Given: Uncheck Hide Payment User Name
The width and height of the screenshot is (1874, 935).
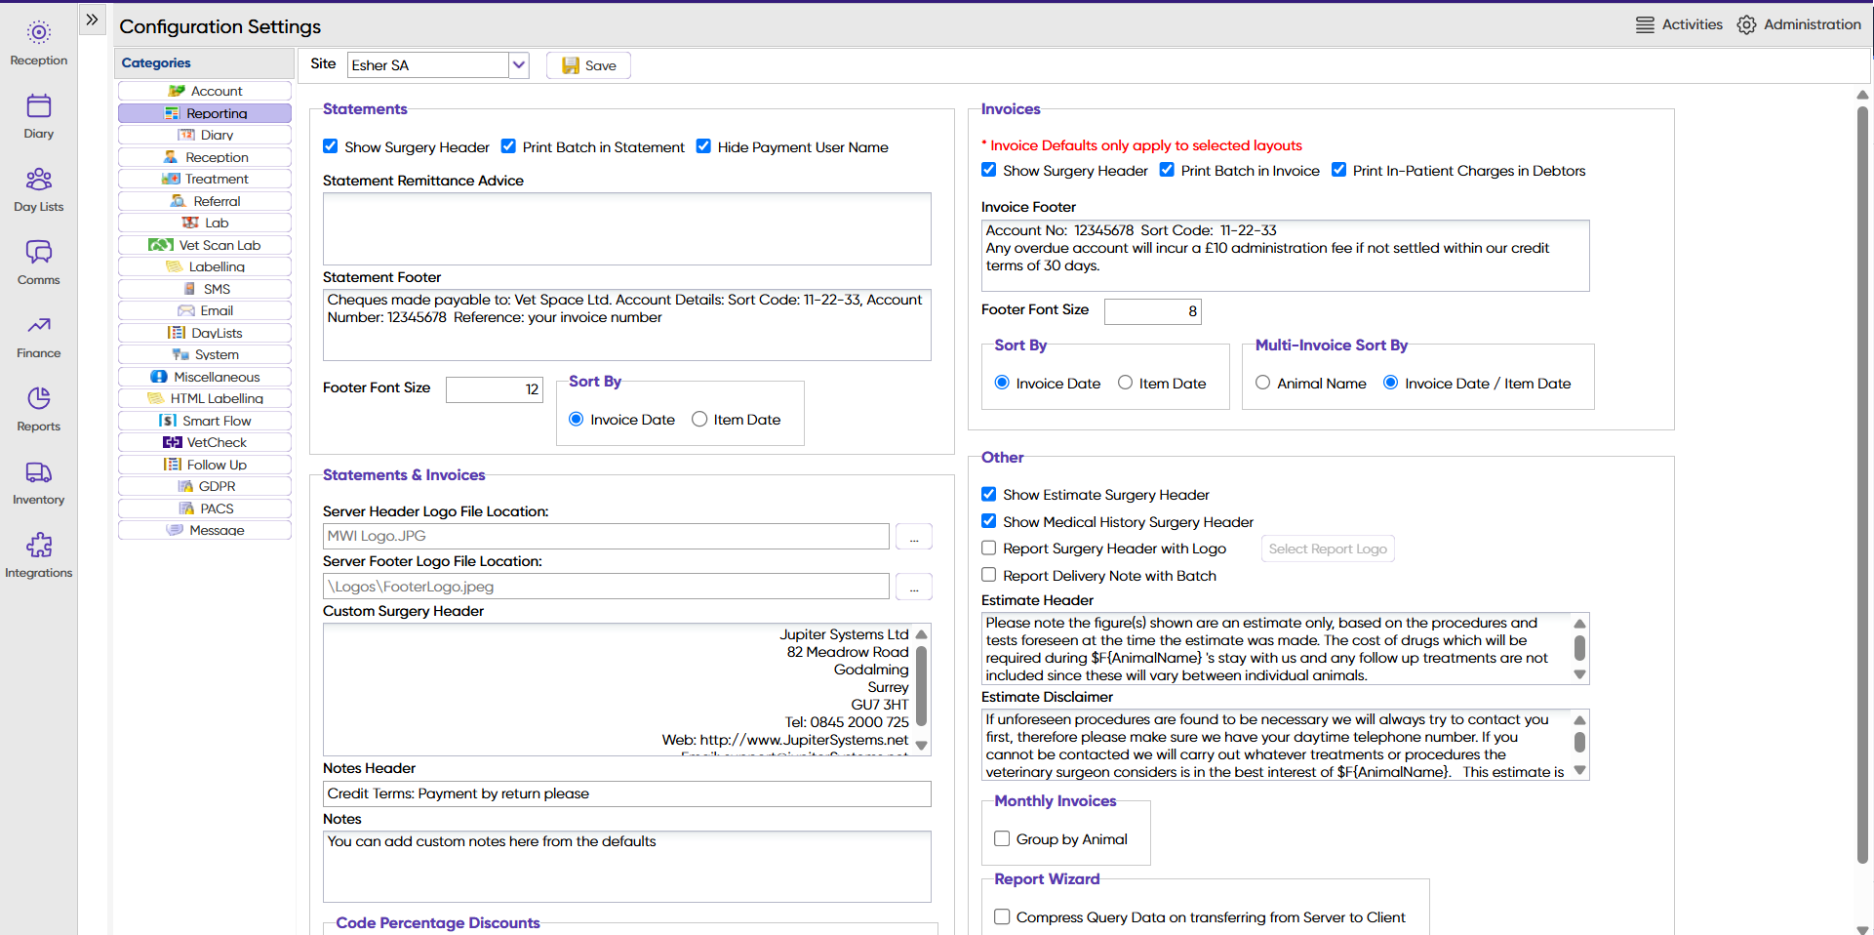Looking at the screenshot, I should (x=703, y=146).
